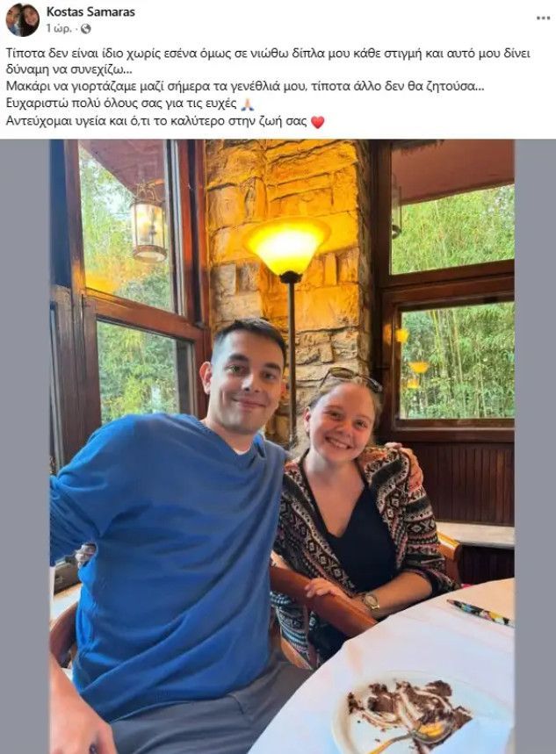The width and height of the screenshot is (556, 754).
Task: Click the red heart emoji
Action: 317,122
